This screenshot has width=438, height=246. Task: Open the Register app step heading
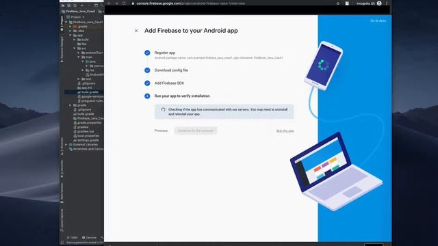(165, 53)
